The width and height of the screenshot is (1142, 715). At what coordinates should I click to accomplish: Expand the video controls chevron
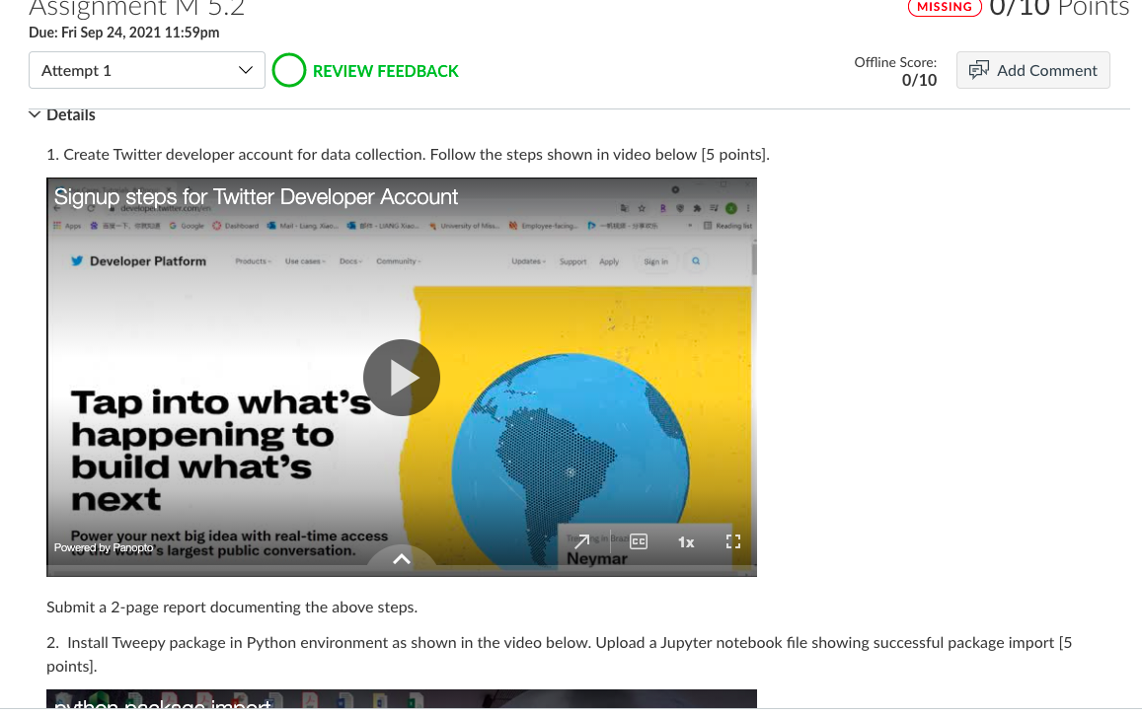tap(402, 559)
